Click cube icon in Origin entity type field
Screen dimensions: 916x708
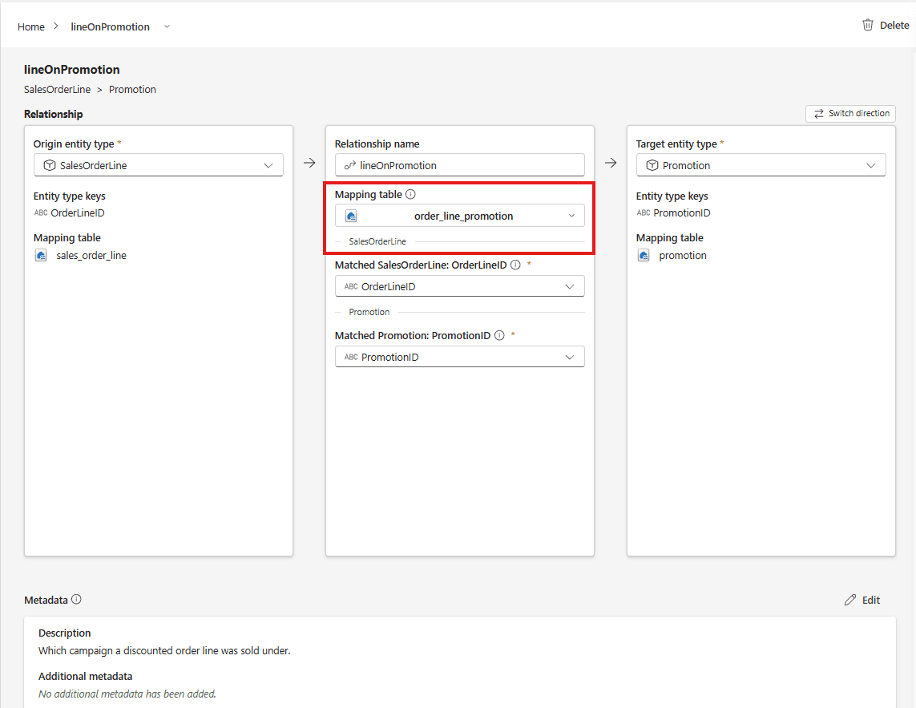[x=50, y=165]
